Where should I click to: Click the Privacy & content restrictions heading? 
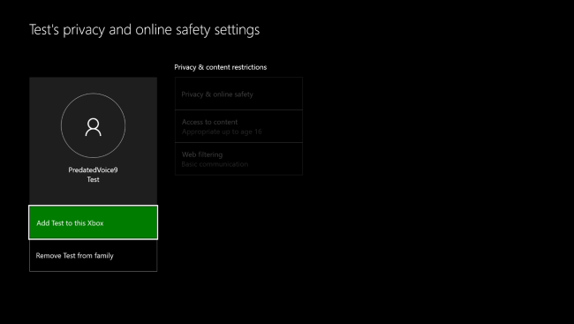click(x=221, y=67)
